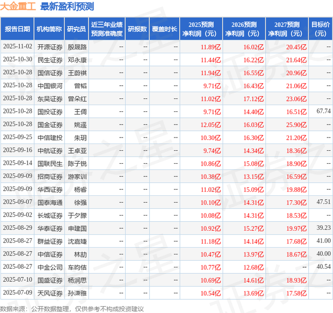Click the 最新盈利预测 heading

[67, 6]
